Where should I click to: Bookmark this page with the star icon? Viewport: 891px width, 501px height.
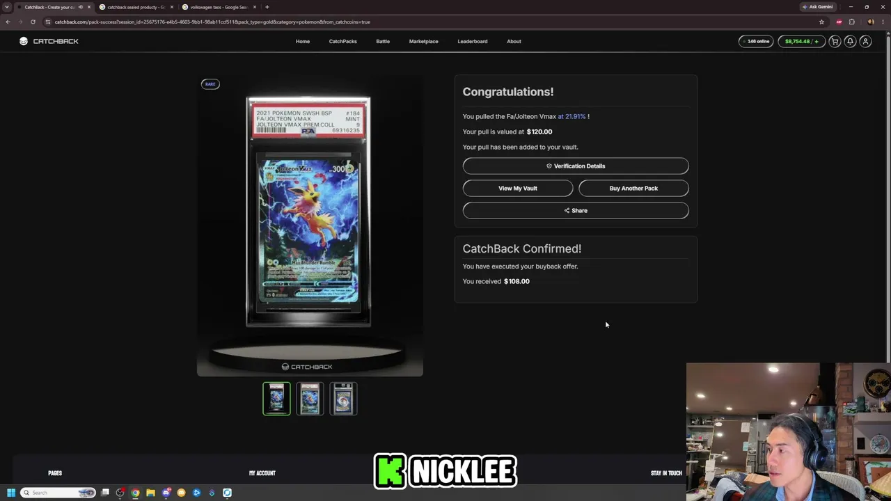point(821,22)
